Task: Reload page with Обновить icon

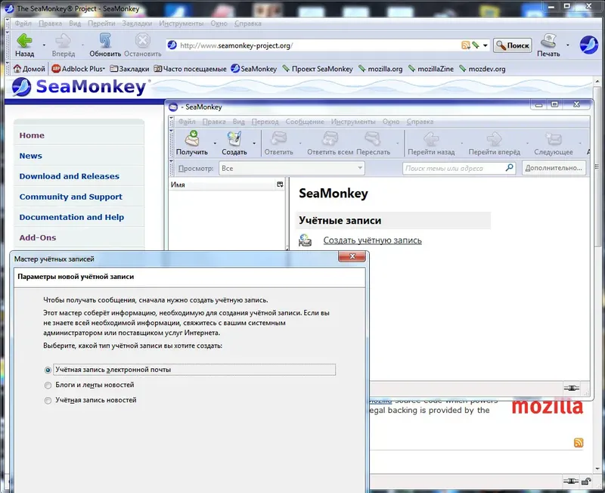Action: [105, 41]
